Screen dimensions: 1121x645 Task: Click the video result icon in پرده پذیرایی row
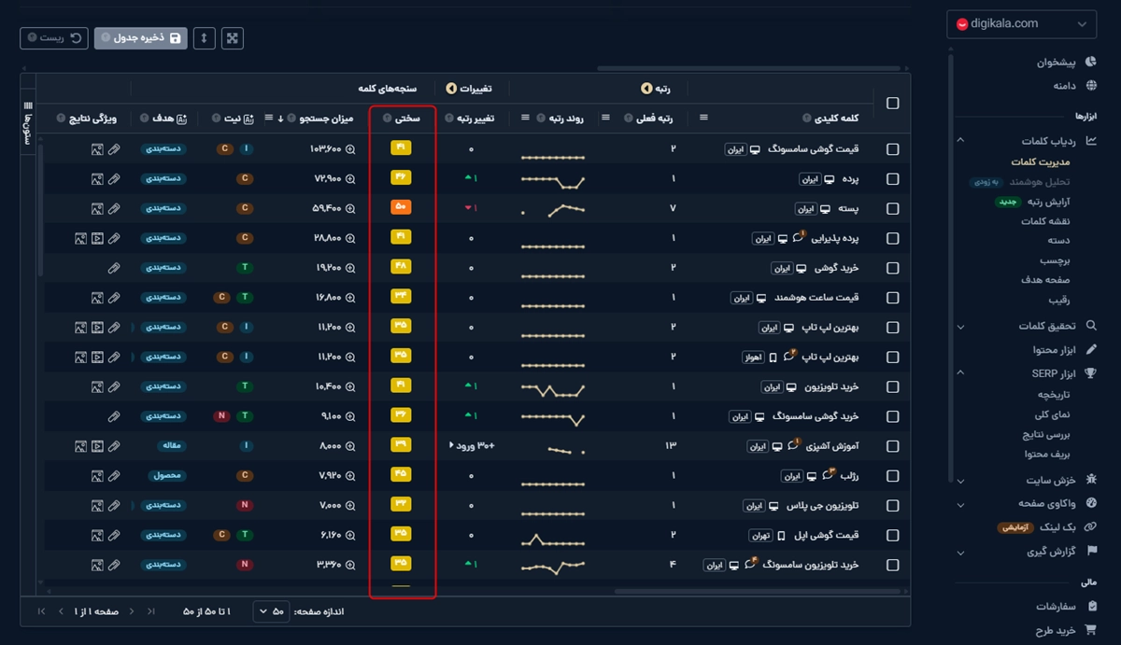(x=97, y=238)
